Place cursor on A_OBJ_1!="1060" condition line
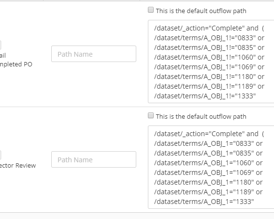The image size is (274, 219). (x=209, y=57)
